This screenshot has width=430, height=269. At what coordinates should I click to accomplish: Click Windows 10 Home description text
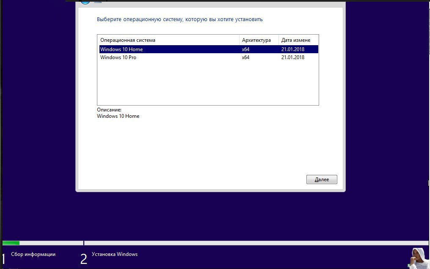pyautogui.click(x=118, y=116)
